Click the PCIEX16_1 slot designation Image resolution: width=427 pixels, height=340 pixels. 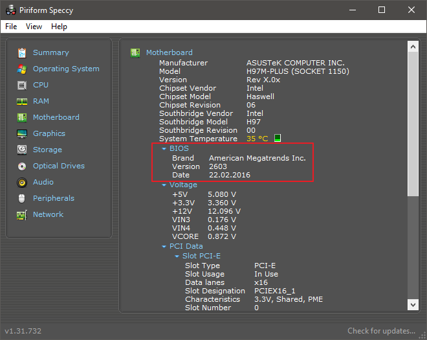tap(275, 291)
